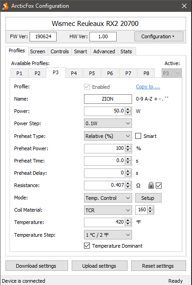Click the ArcticFox logo icon in title bar

coord(5,6)
